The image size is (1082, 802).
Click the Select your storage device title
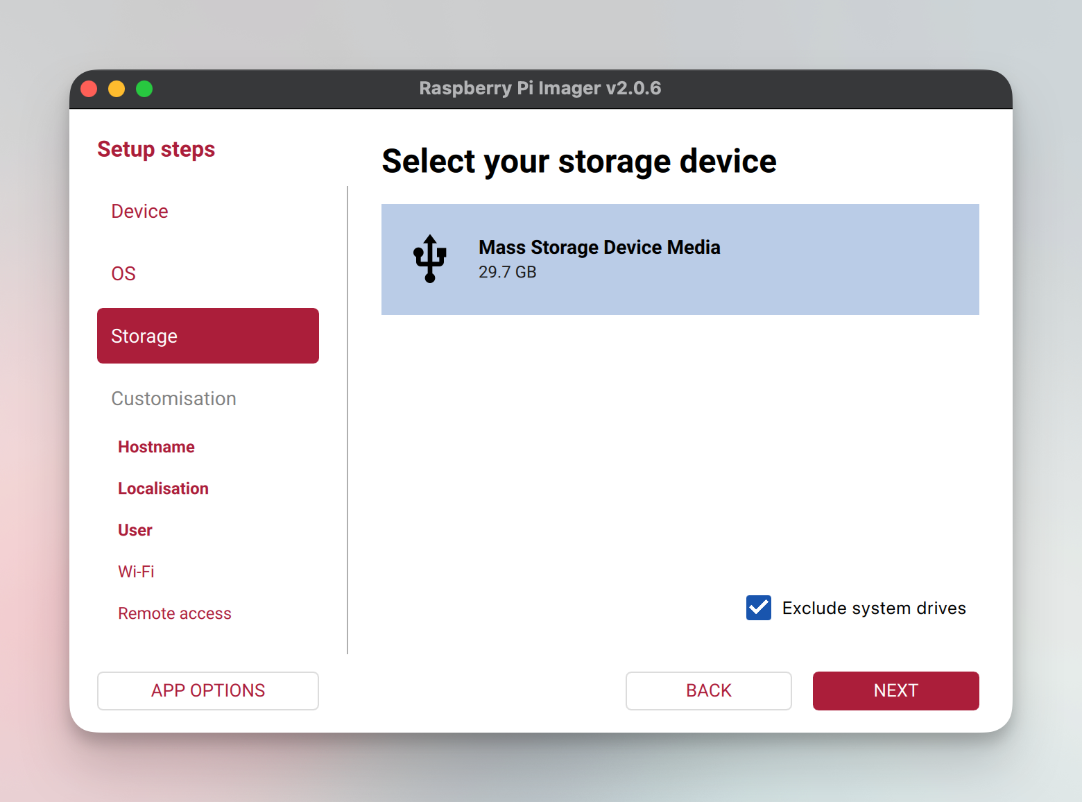579,161
